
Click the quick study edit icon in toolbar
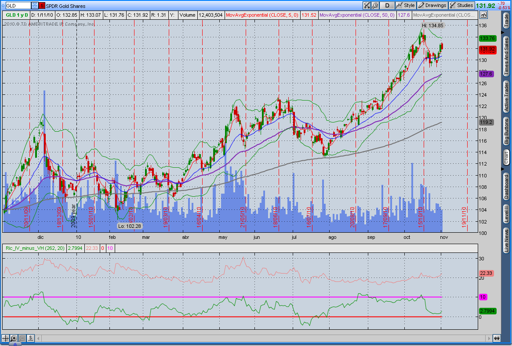pos(367,6)
